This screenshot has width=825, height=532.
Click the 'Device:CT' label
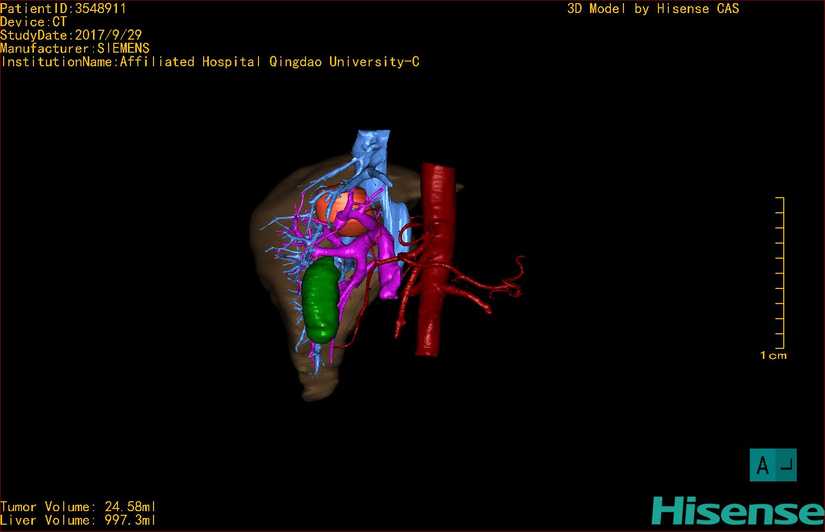click(x=33, y=22)
